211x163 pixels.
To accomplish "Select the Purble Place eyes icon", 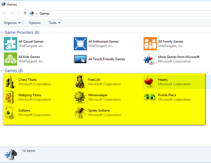I will (x=150, y=97).
